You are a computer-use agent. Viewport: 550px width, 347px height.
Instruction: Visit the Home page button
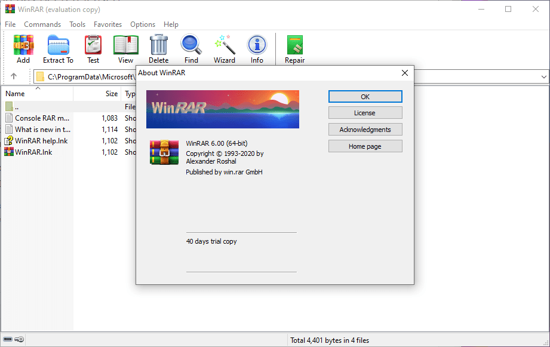(x=365, y=146)
